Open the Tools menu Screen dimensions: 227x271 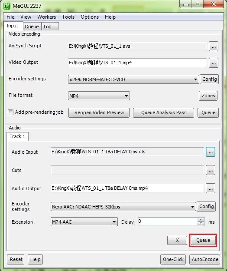68,17
